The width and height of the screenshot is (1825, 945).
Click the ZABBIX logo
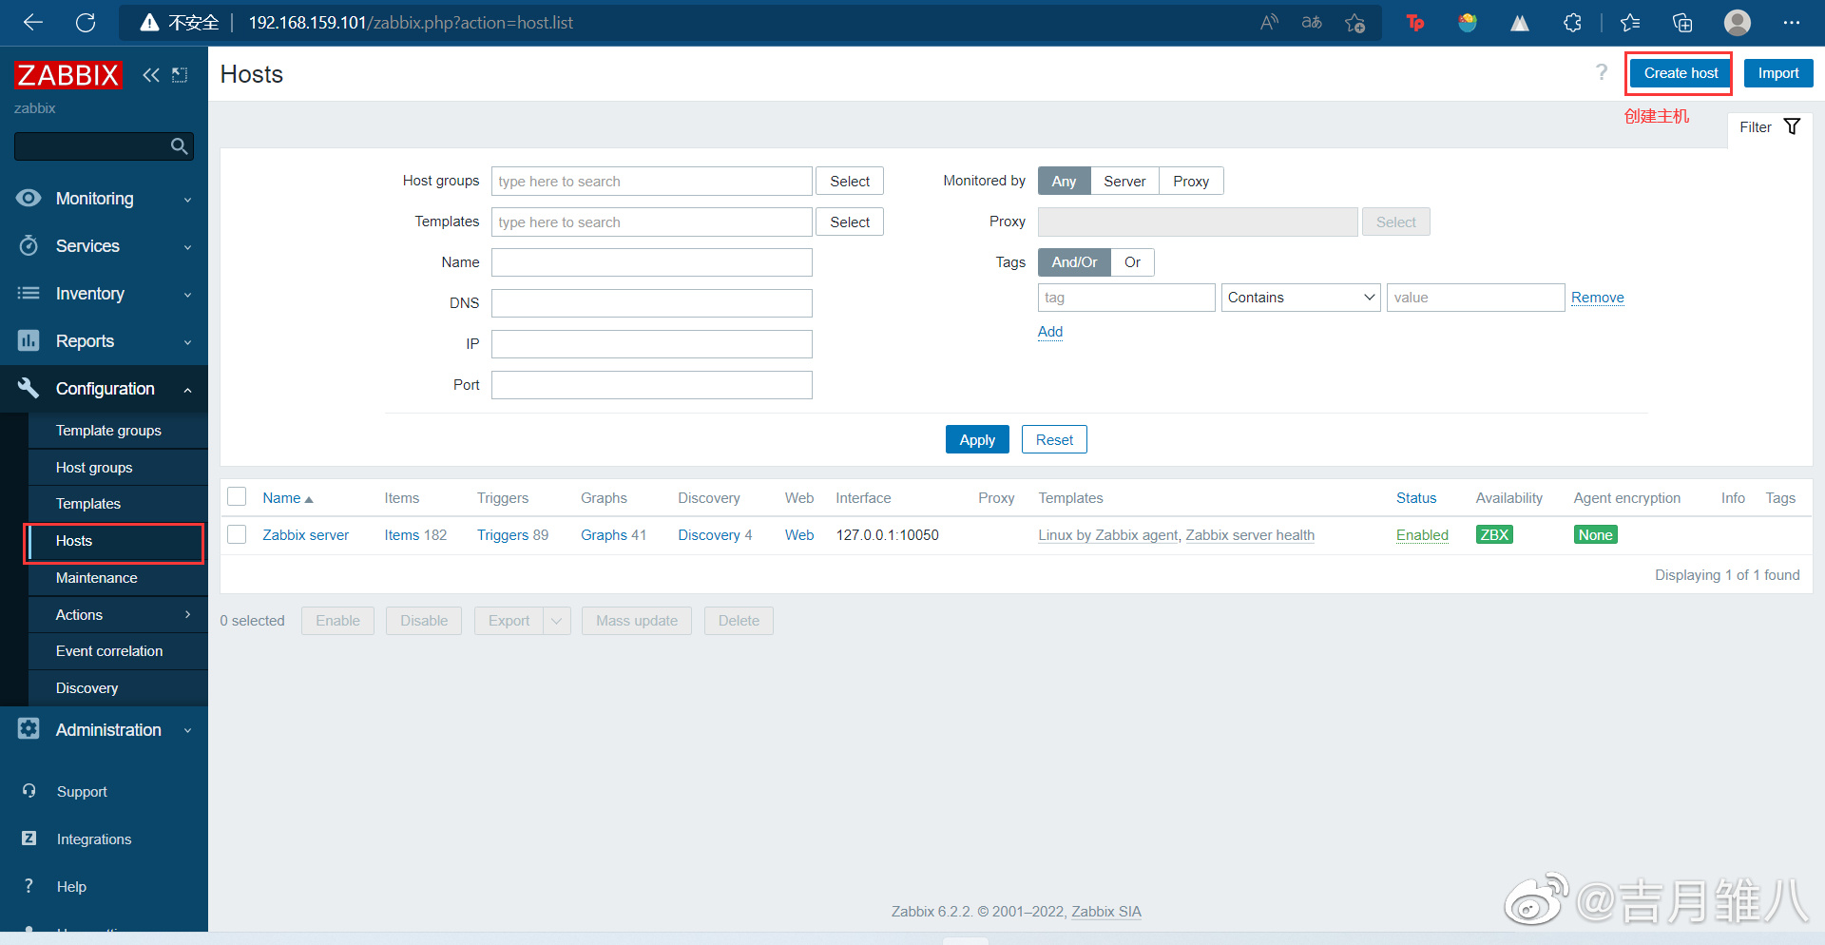[x=68, y=75]
